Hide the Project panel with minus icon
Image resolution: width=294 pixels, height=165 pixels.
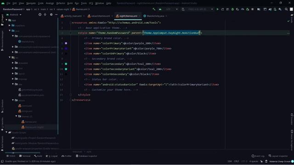click(56, 15)
